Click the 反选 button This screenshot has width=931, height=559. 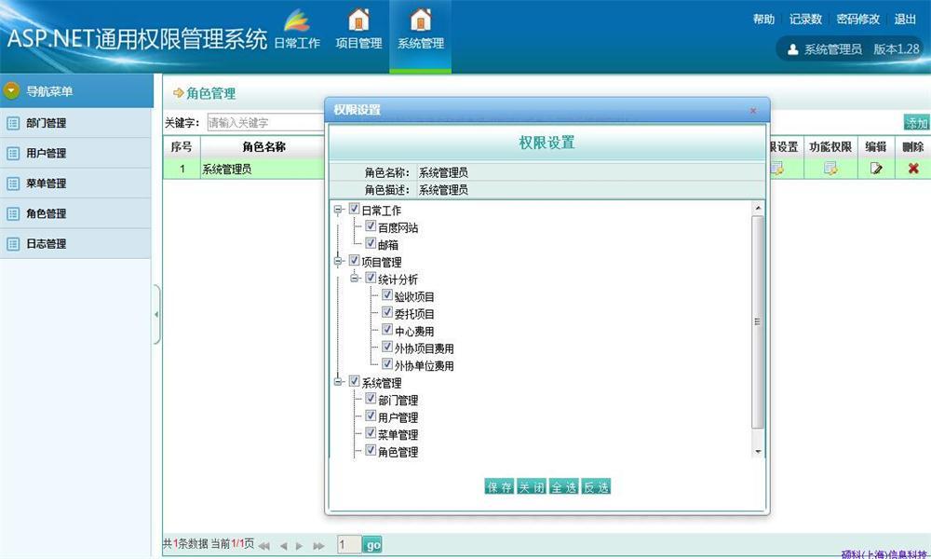(x=596, y=487)
